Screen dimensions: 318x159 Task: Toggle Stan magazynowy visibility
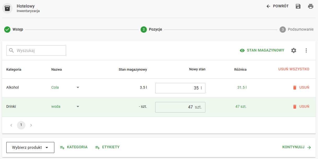pos(262,50)
